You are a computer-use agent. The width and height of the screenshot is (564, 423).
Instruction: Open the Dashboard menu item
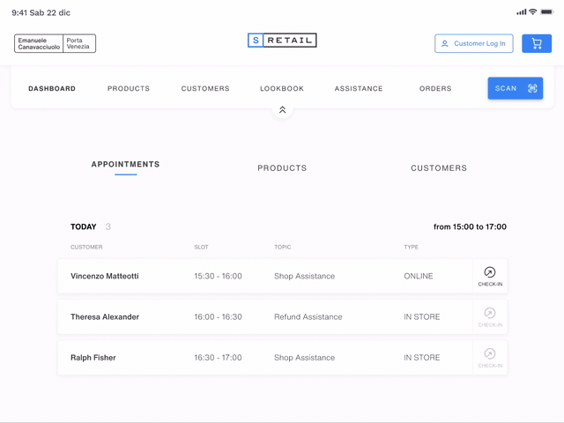tap(52, 89)
